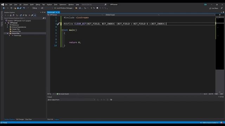Open the Analyze menu
The width and height of the screenshot is (225, 126).
click(x=49, y=5)
